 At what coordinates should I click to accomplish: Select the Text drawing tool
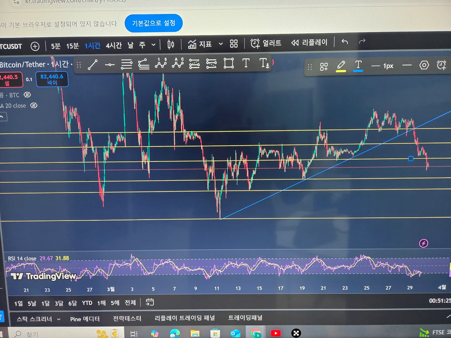coord(246,63)
